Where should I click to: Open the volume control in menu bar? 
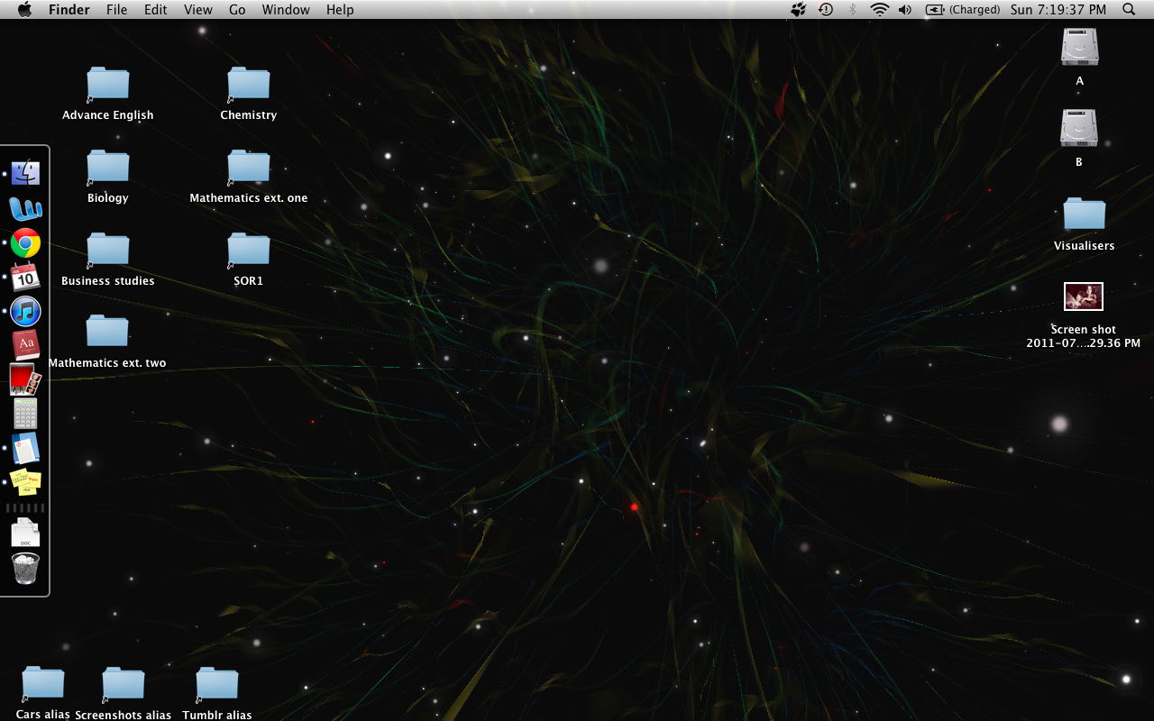click(x=905, y=10)
